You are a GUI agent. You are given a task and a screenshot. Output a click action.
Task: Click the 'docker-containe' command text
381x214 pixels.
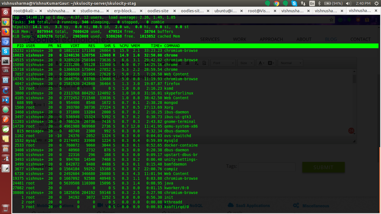pyautogui.click(x=181, y=145)
